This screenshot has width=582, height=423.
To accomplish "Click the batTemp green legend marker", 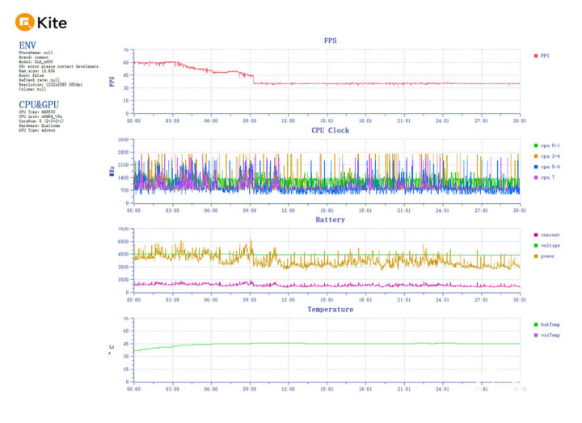I will tap(535, 324).
